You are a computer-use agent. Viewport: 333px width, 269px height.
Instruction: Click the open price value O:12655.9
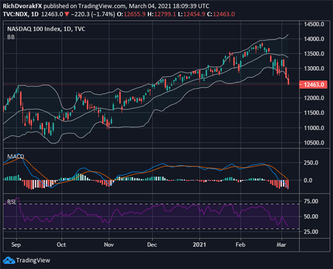(x=131, y=14)
